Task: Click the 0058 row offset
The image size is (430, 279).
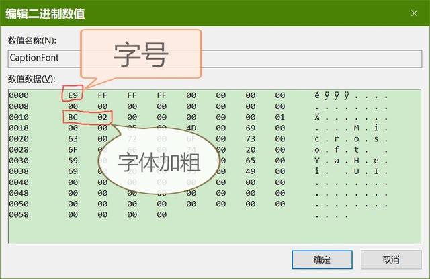Action: [19, 215]
